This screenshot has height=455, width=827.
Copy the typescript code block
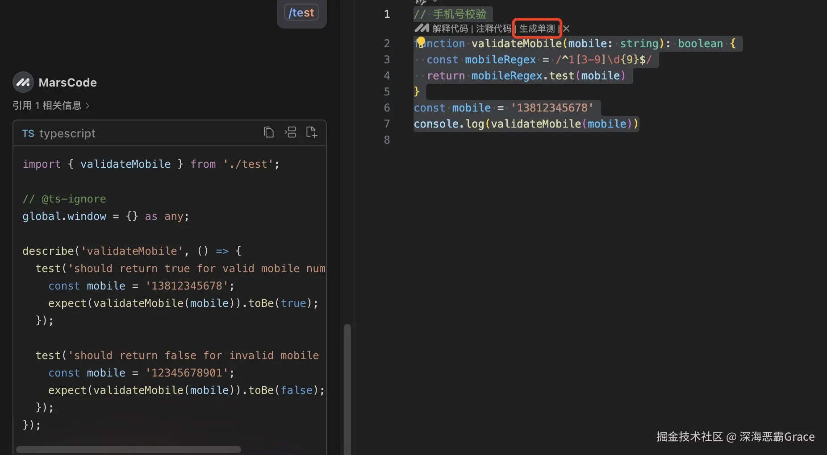point(268,132)
